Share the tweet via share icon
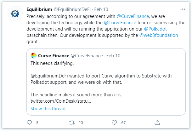 point(158,122)
